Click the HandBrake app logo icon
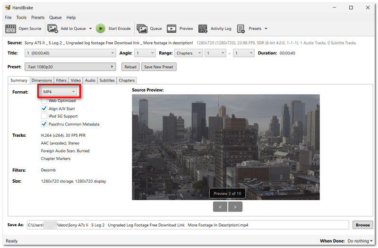 pyautogui.click(x=8, y=8)
